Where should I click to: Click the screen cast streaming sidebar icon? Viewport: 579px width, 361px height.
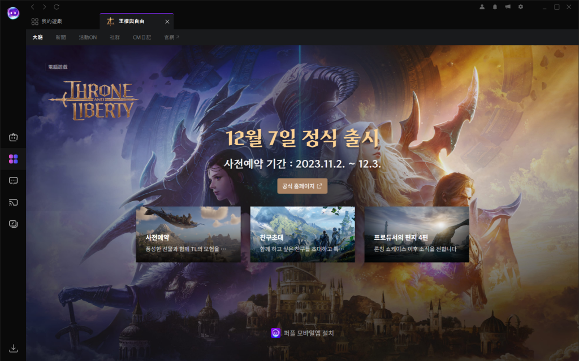coord(13,202)
